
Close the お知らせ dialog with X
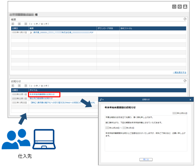190,100
